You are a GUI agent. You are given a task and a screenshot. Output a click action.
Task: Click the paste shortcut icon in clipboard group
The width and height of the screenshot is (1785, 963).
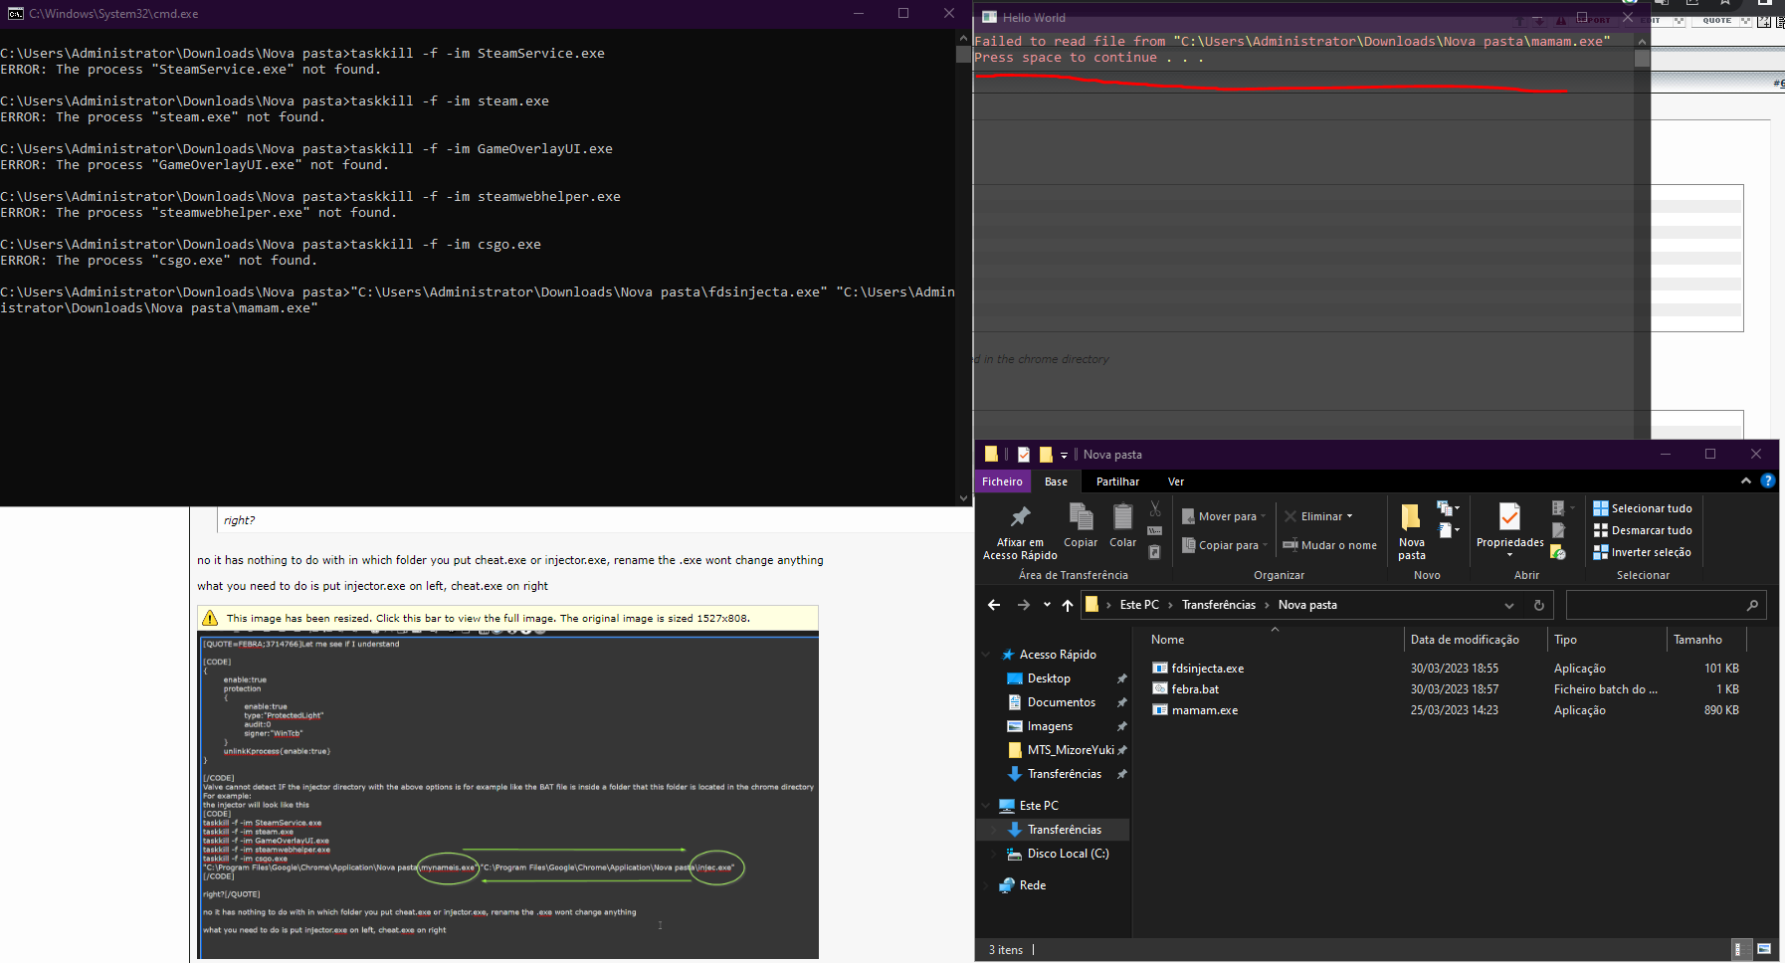tap(1155, 552)
